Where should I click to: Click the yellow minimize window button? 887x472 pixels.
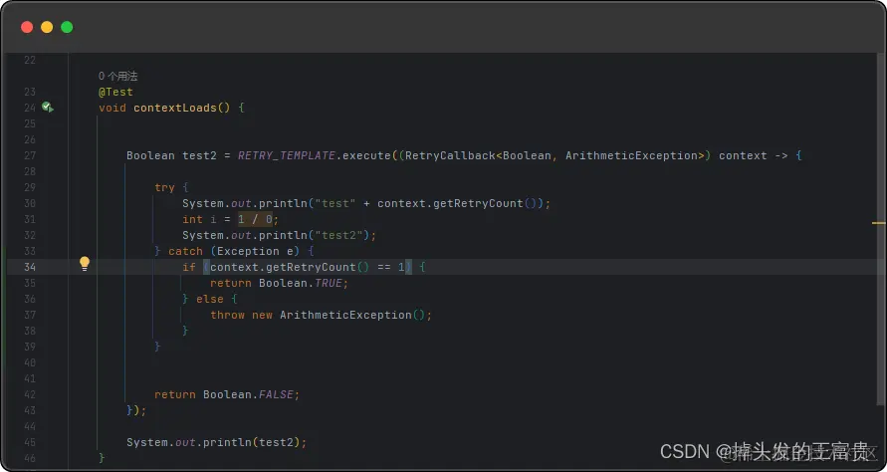click(x=47, y=27)
